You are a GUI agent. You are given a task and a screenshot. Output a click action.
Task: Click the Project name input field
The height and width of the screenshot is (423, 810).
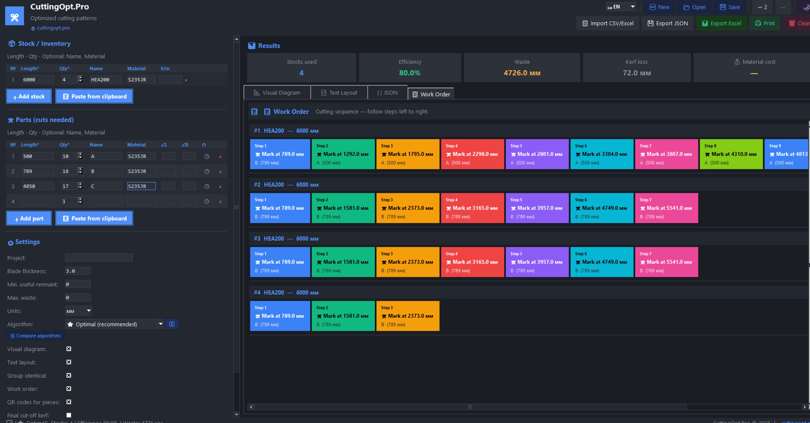(x=98, y=258)
